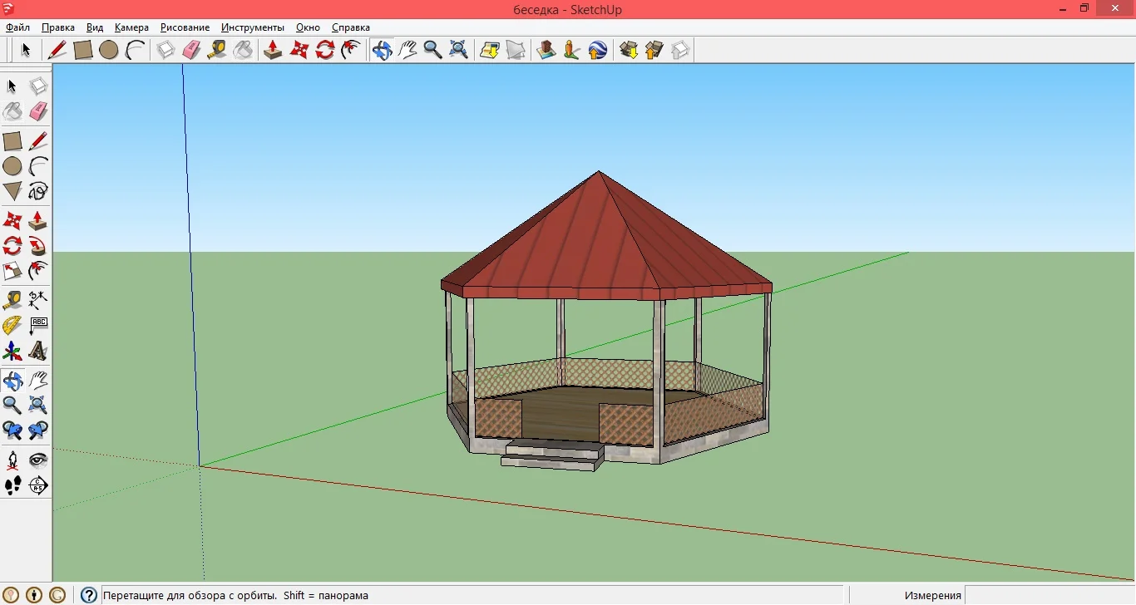Open the Правка menu

tap(58, 27)
